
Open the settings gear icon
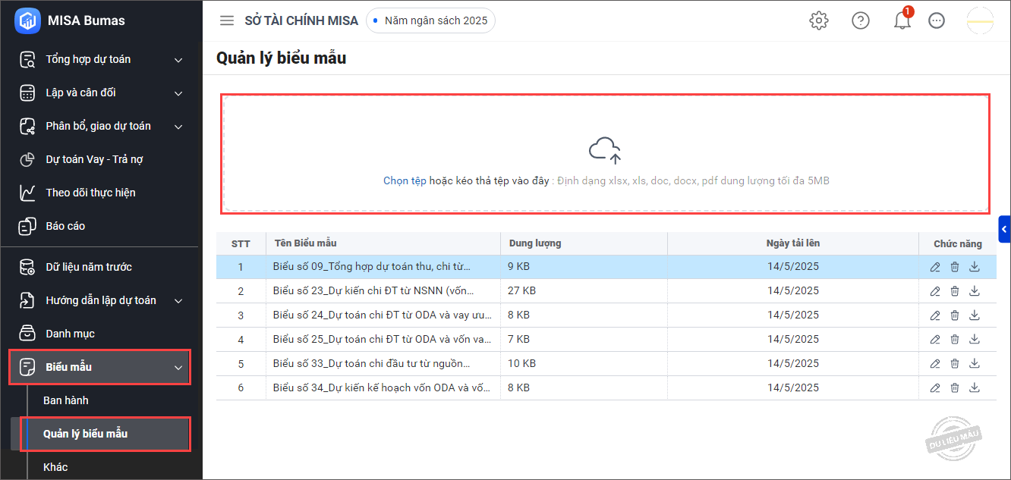click(818, 20)
